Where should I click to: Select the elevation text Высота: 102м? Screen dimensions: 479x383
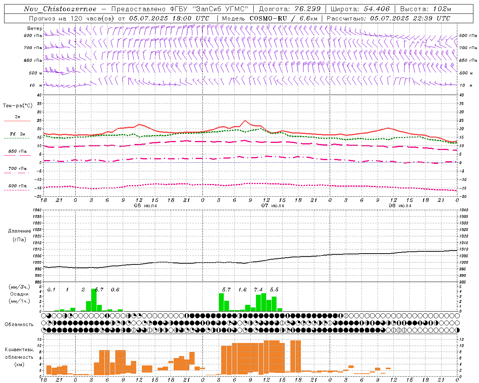[425, 9]
